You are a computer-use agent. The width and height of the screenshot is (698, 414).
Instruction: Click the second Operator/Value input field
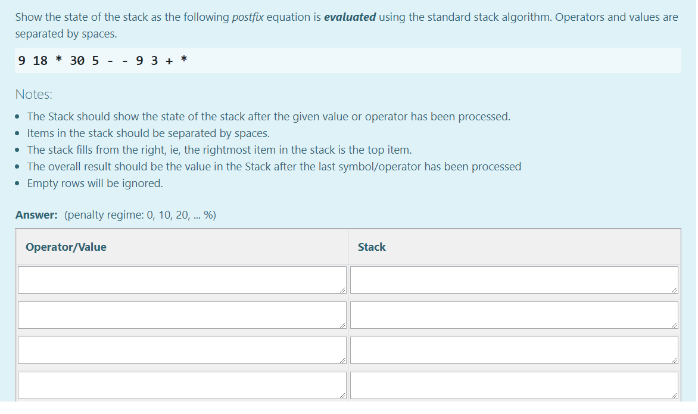point(179,315)
